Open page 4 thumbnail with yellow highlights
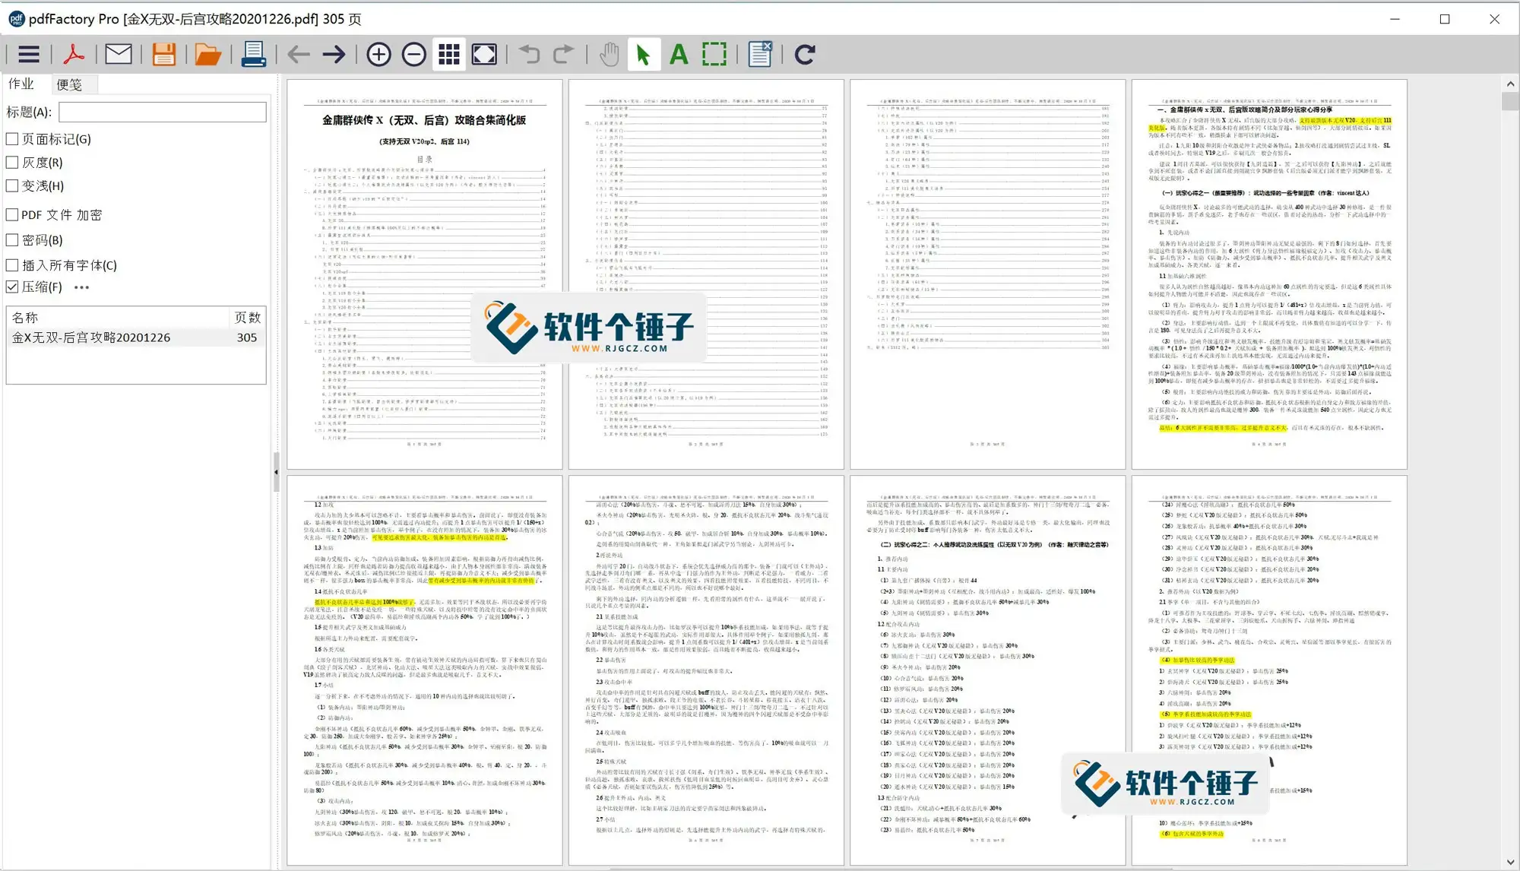Image resolution: width=1520 pixels, height=871 pixels. pos(1269,274)
